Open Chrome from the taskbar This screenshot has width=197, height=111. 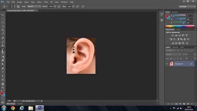click(13, 108)
